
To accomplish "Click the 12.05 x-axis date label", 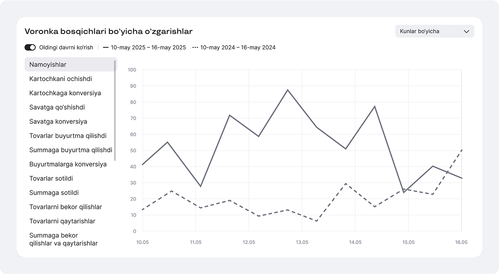I will click(x=249, y=242).
